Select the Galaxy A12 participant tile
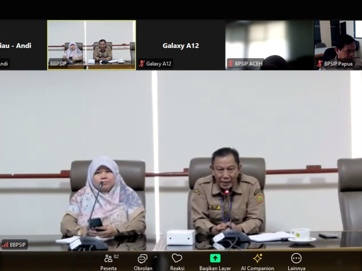Screen dimensions: 362x271 coord(181,45)
